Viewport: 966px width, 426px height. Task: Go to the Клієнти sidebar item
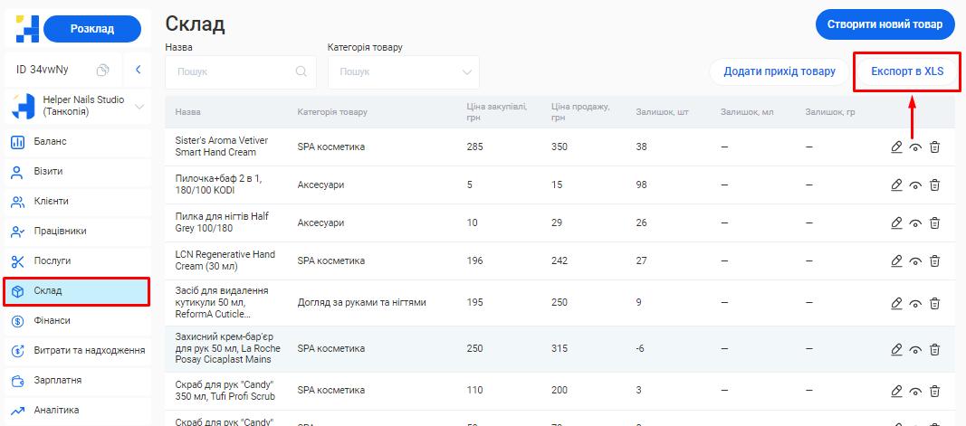point(51,201)
